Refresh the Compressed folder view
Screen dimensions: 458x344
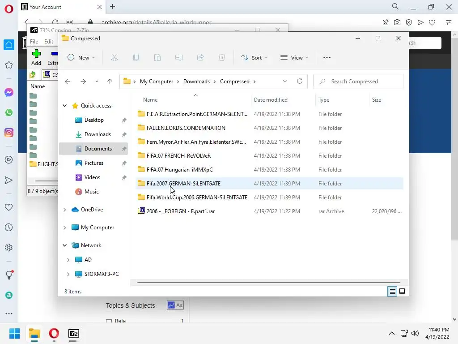click(x=300, y=82)
